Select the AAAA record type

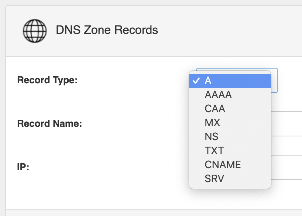[x=230, y=95]
